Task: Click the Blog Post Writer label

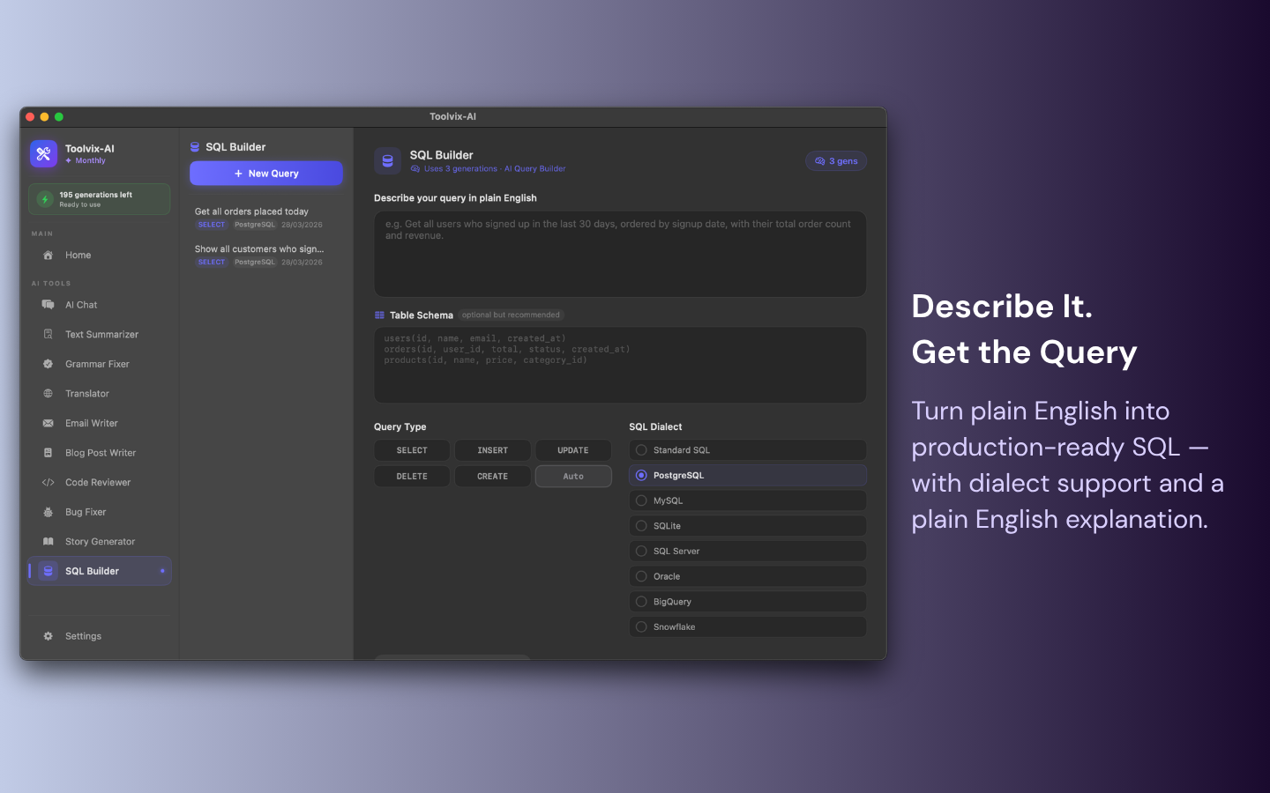Action: coord(101,453)
